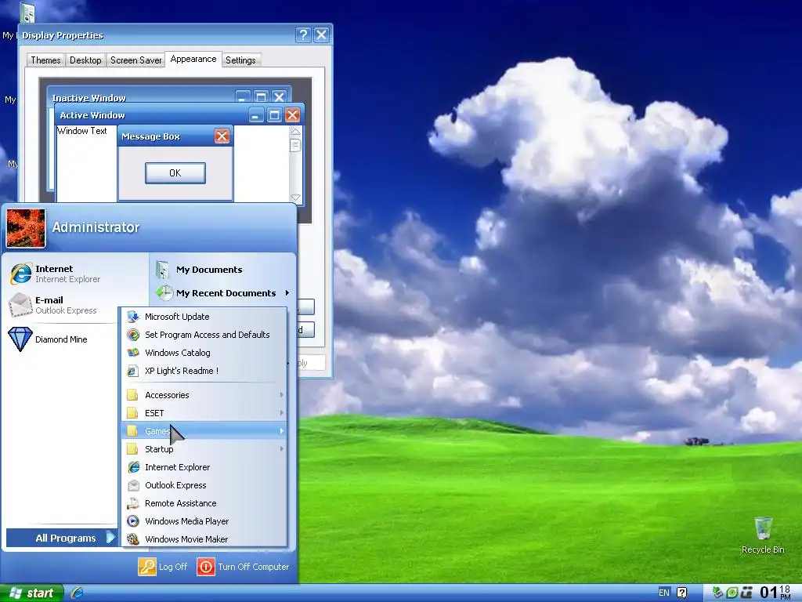Click the EN language indicator
The width and height of the screenshot is (802, 602).
click(664, 593)
